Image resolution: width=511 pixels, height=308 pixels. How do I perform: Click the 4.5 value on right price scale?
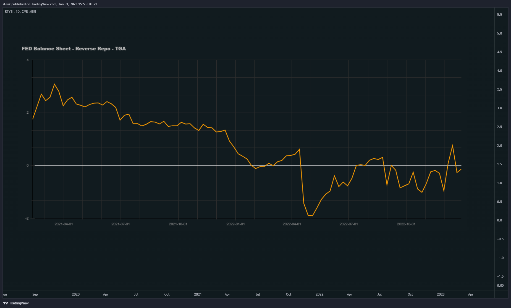[499, 52]
